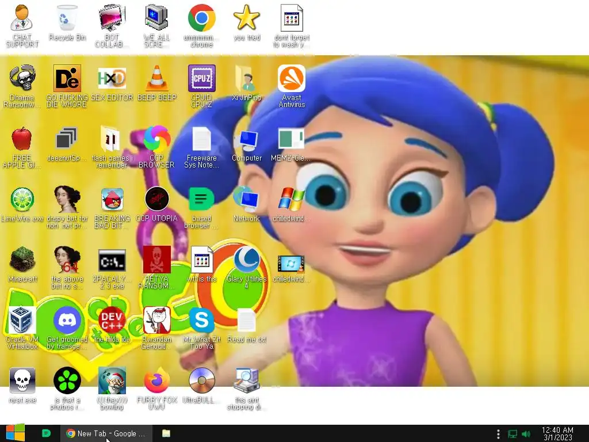The width and height of the screenshot is (589, 442).
Task: Open the clock showing 12:40 AM
Action: [x=557, y=433]
